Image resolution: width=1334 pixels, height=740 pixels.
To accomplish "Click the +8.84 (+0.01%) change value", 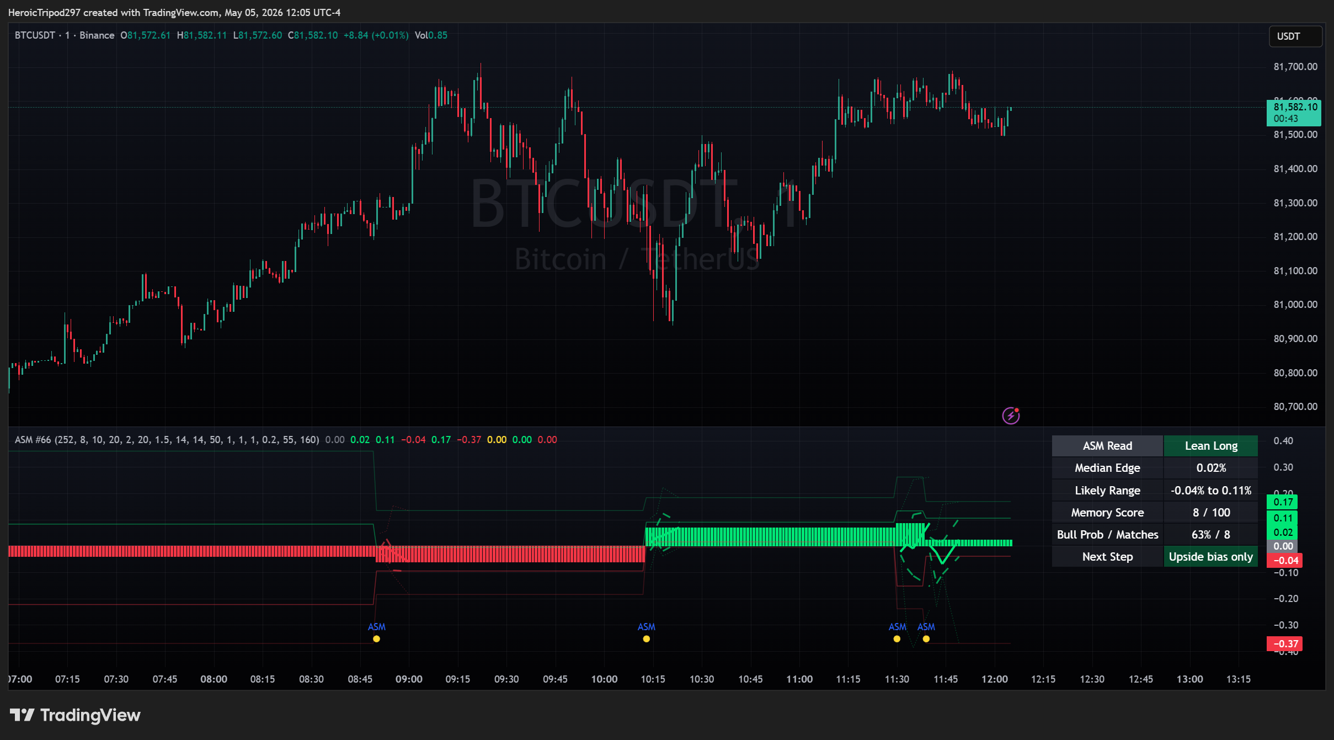I will (376, 35).
